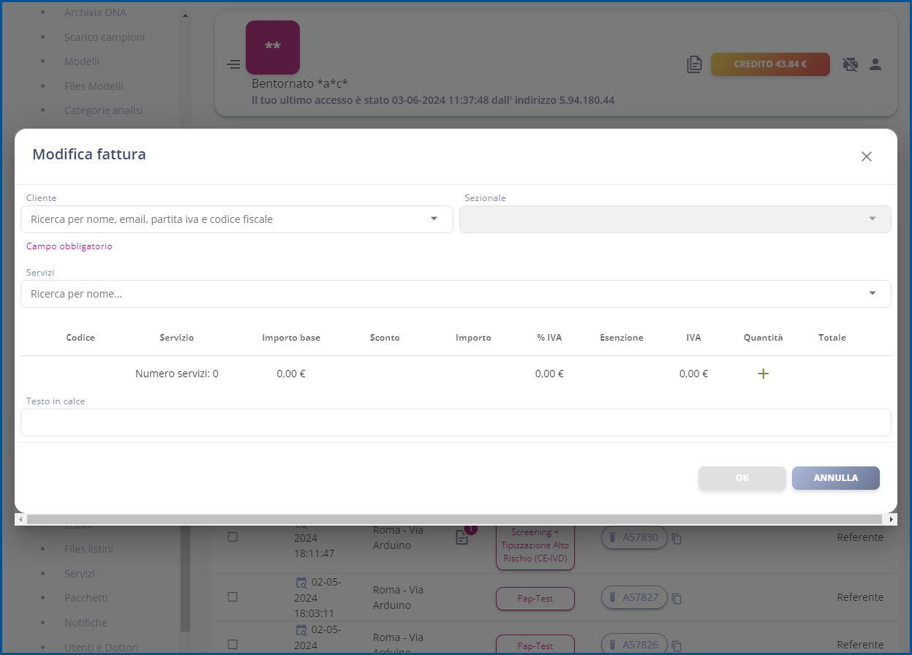Open the Servizi dropdown
This screenshot has height=655, width=912.
click(x=456, y=293)
